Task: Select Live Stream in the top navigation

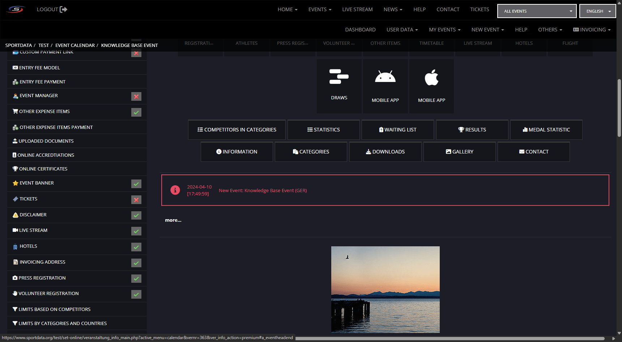Action: [357, 9]
